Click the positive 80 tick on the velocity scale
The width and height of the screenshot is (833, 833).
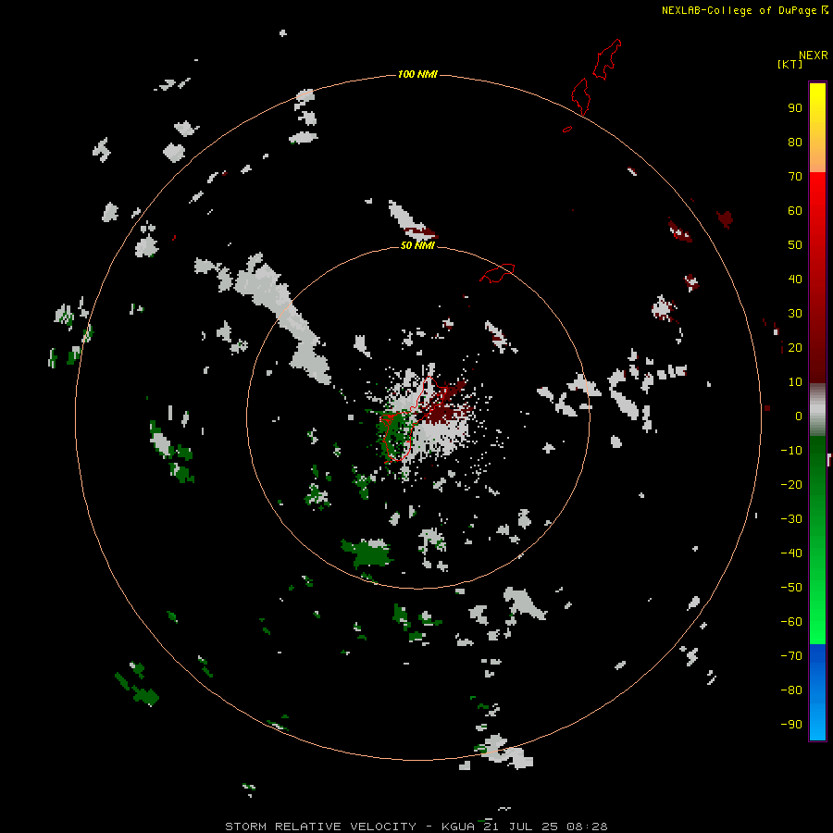795,143
